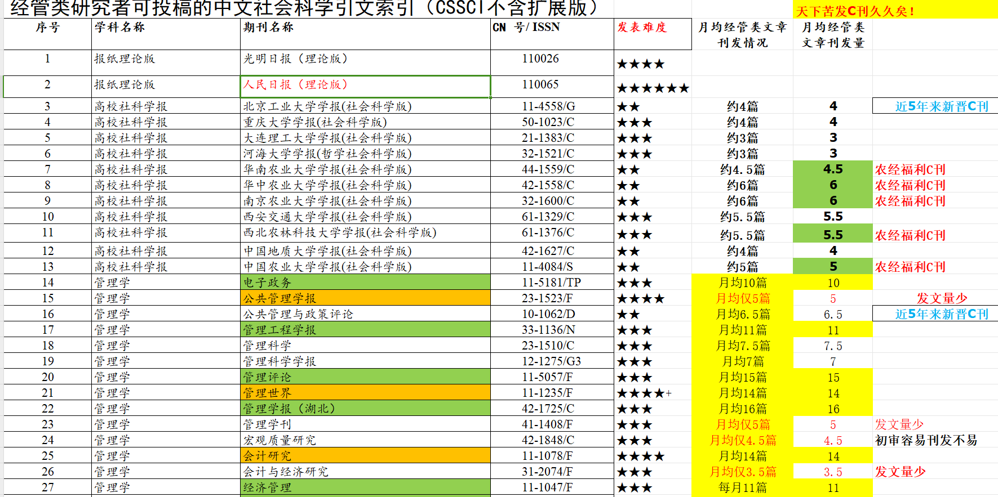Select the red 月均仅3.5篇 cell
The height and width of the screenshot is (497, 998).
tap(743, 472)
